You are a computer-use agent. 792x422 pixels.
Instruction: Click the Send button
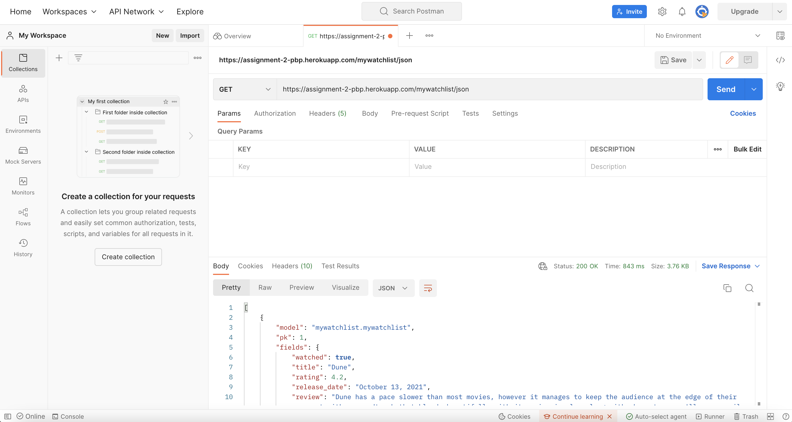[x=725, y=89]
